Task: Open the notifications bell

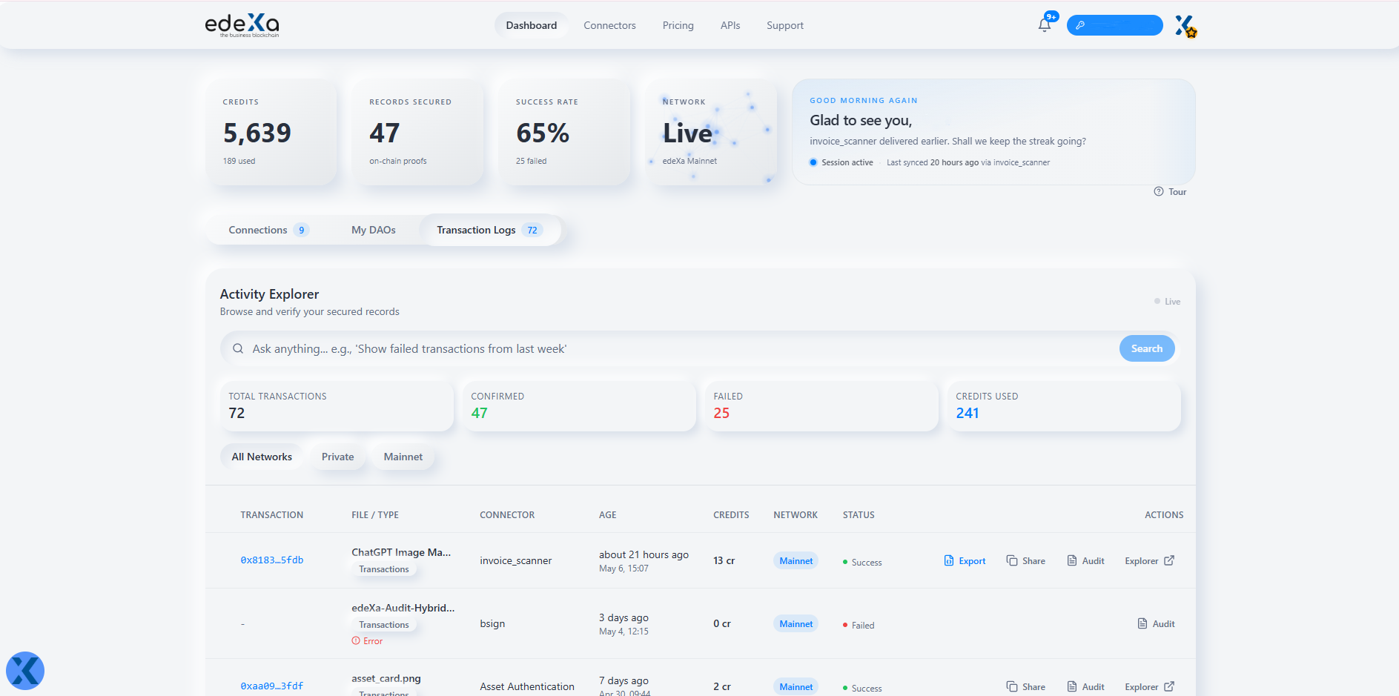Action: [x=1045, y=25]
